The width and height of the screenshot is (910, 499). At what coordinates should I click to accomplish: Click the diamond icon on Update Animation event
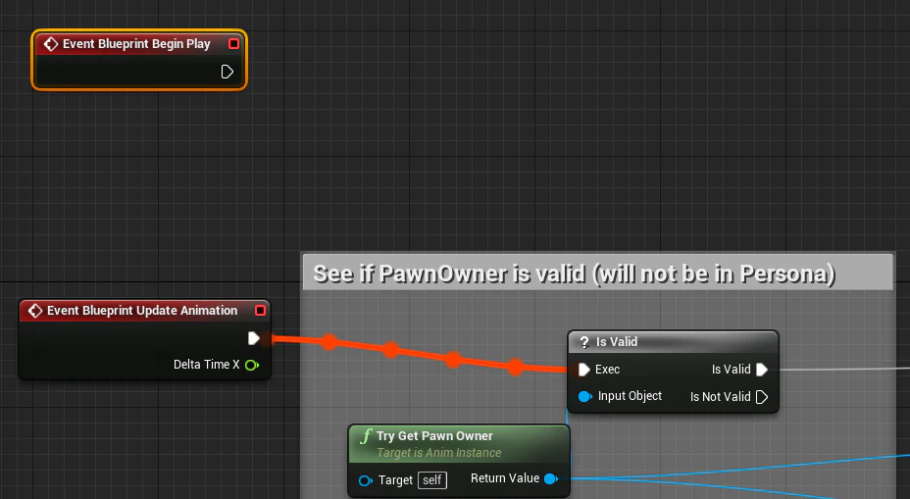click(35, 311)
